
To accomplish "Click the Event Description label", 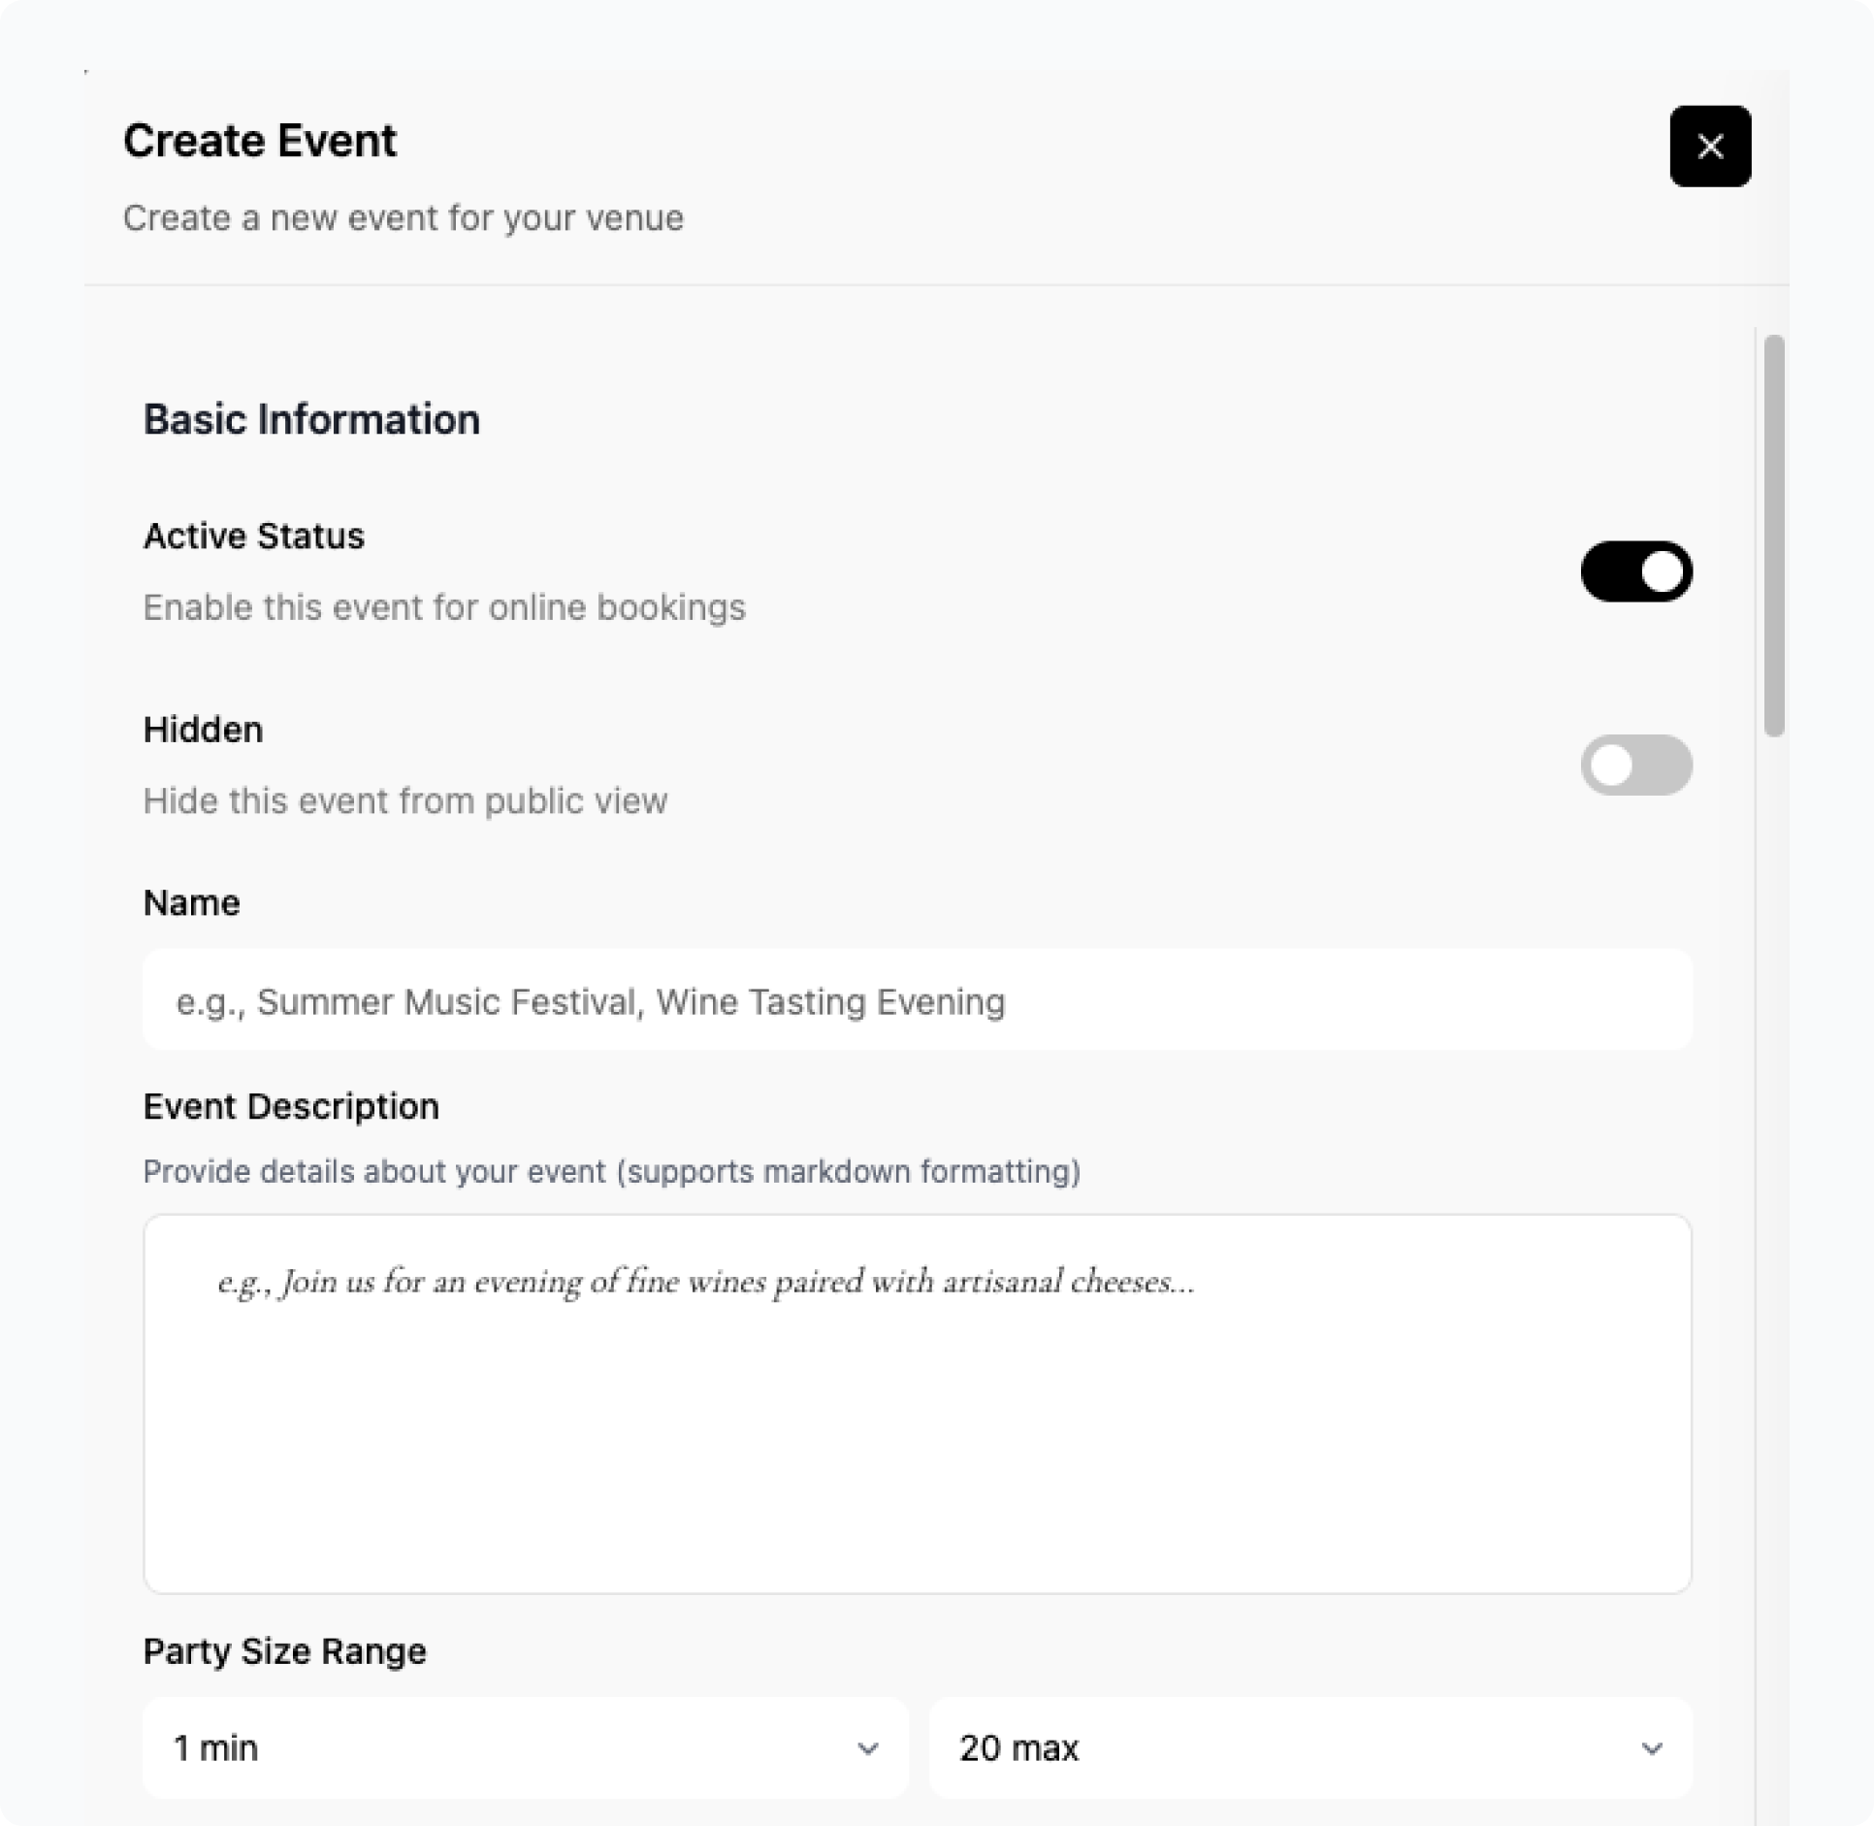I will [x=291, y=1107].
